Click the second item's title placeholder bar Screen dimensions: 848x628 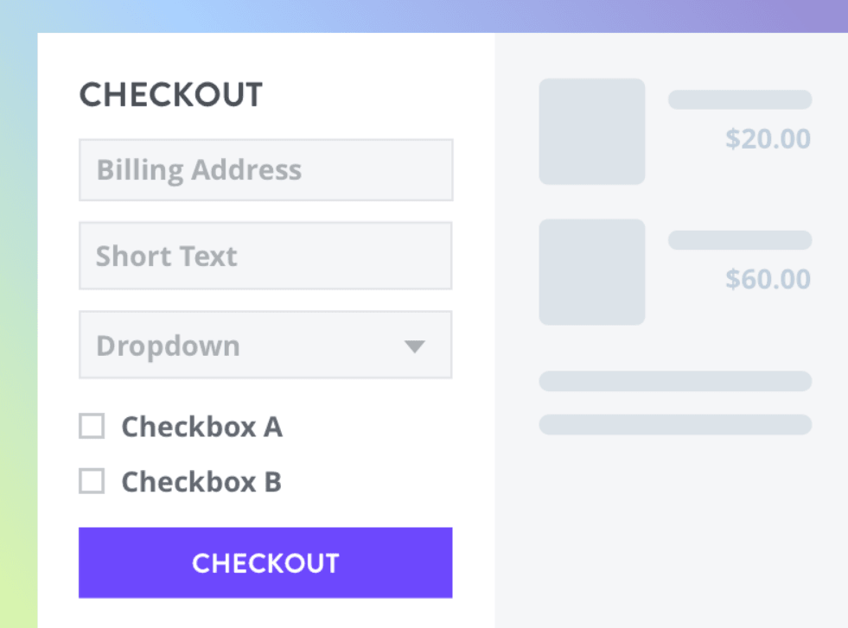pos(739,239)
